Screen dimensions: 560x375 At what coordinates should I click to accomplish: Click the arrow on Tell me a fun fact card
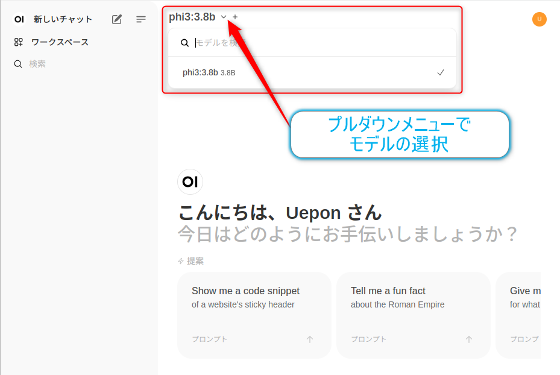(469, 339)
